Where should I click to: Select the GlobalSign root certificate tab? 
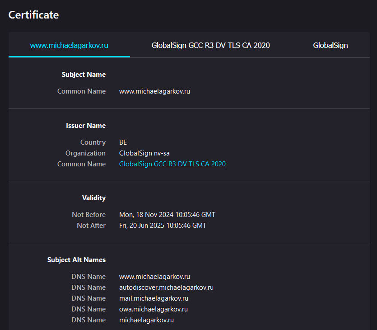click(330, 45)
